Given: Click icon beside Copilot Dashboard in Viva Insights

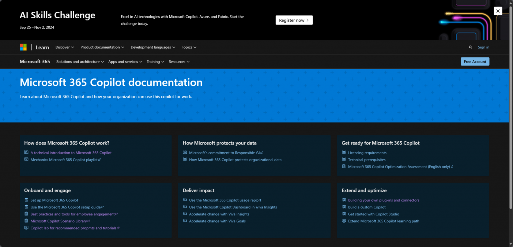Looking at the screenshot, I should click(x=185, y=207).
